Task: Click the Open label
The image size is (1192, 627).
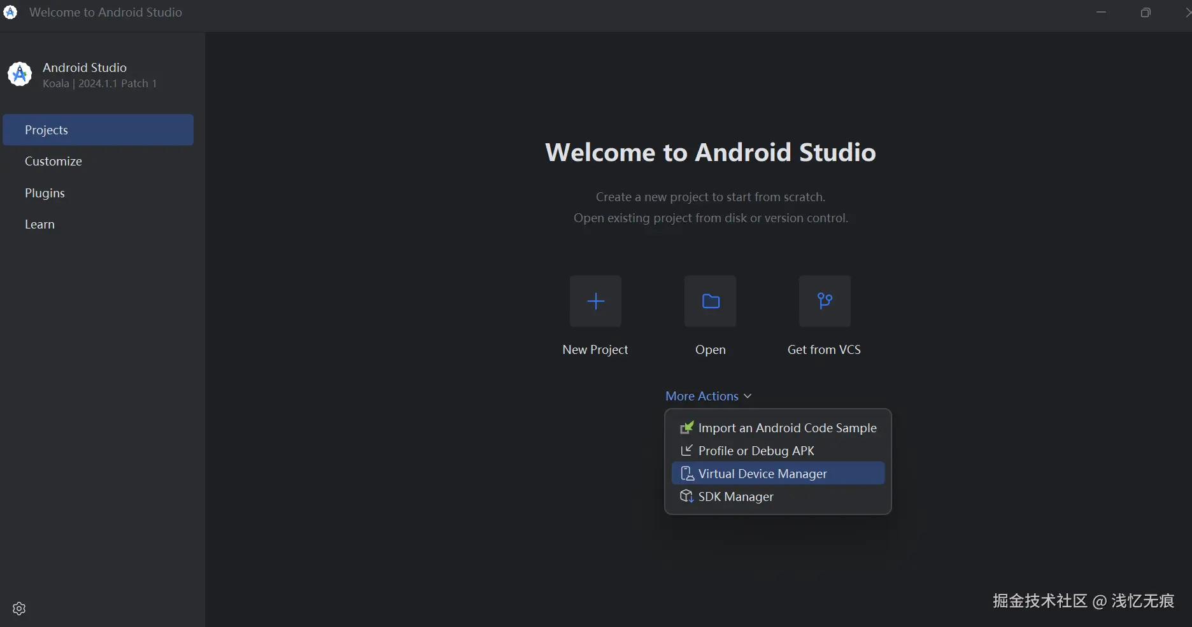Action: coord(711,350)
